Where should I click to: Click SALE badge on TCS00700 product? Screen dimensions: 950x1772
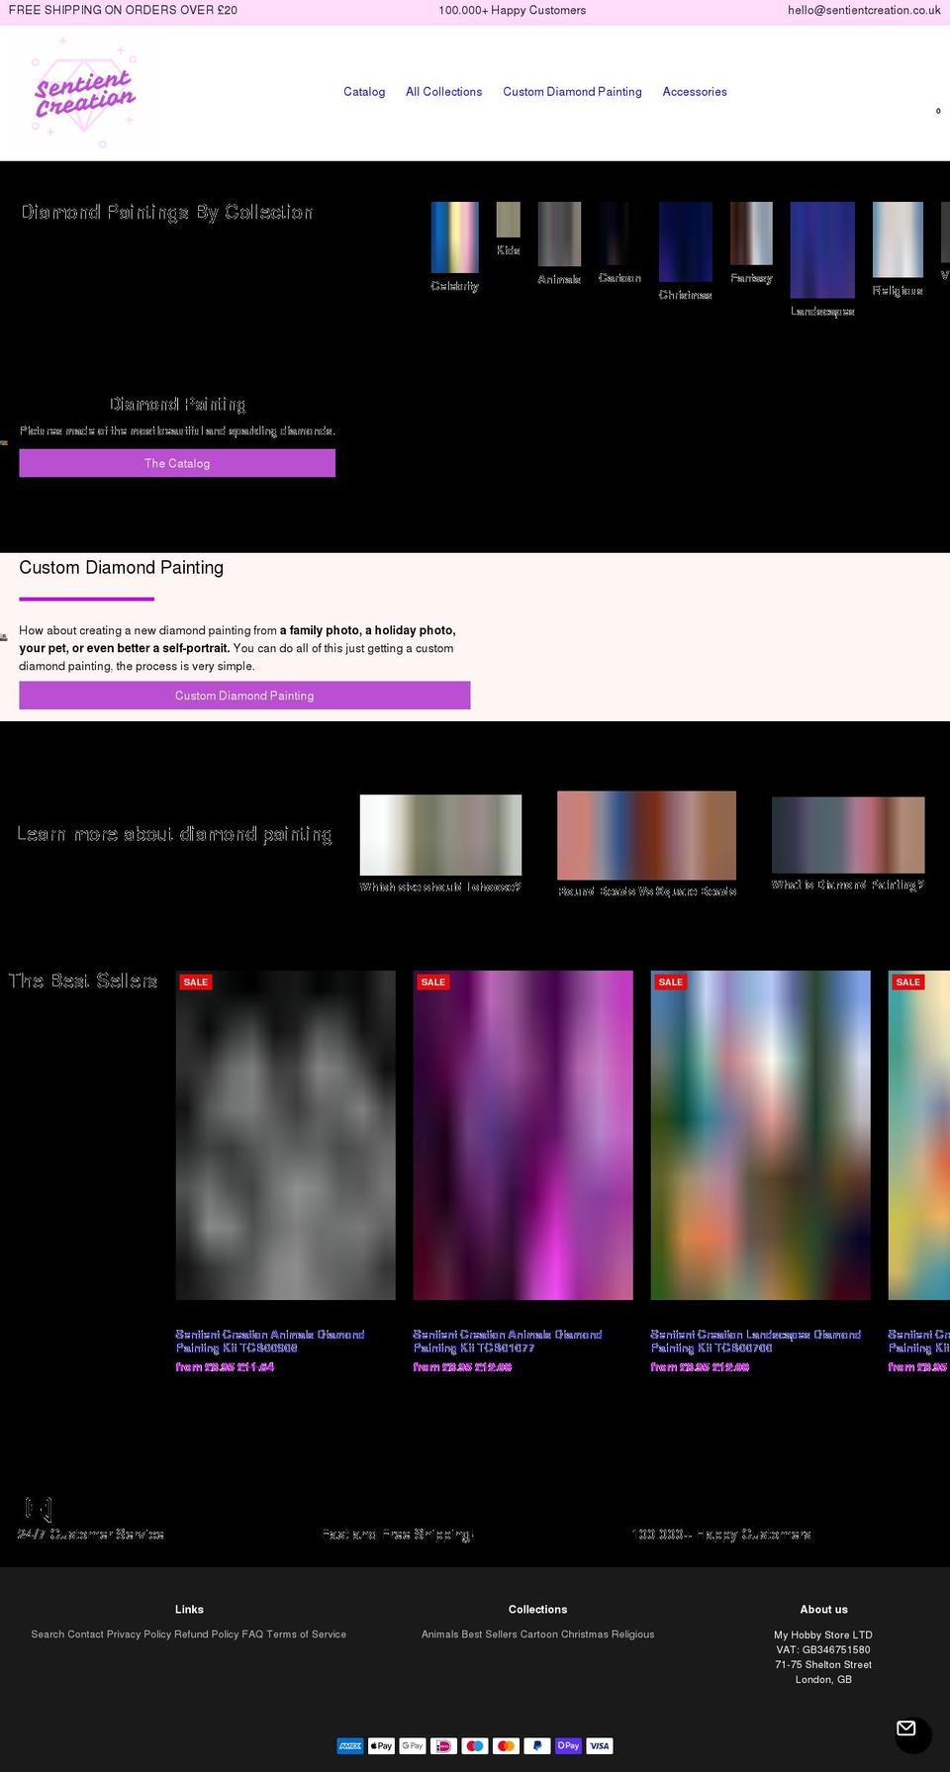[x=671, y=981]
